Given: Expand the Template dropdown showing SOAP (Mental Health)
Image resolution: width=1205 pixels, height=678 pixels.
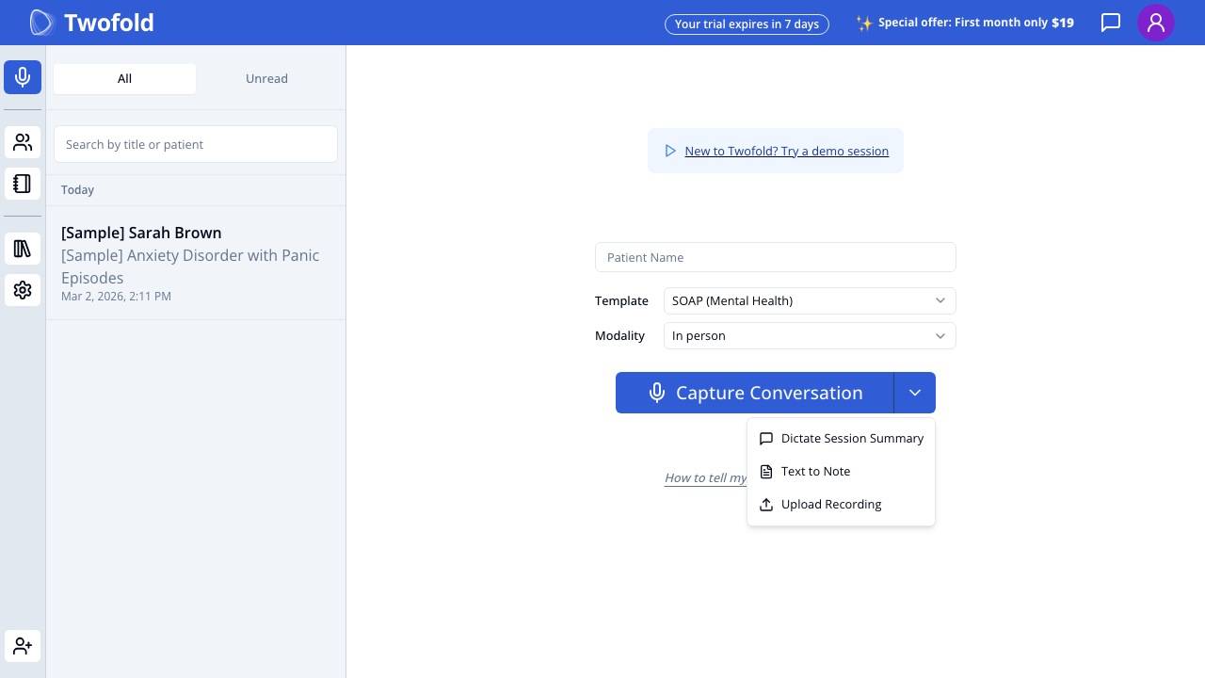Looking at the screenshot, I should (809, 301).
